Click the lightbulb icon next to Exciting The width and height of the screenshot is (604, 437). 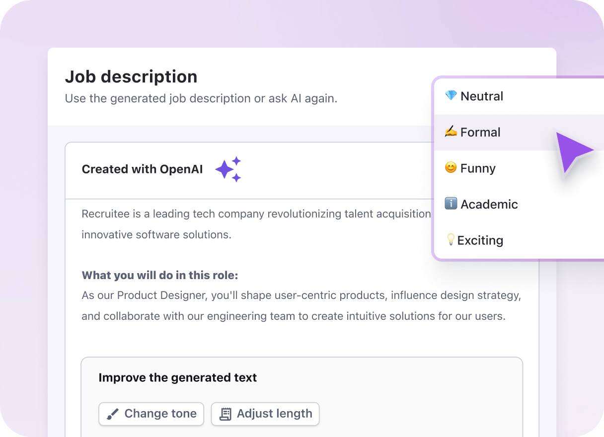[x=450, y=240]
